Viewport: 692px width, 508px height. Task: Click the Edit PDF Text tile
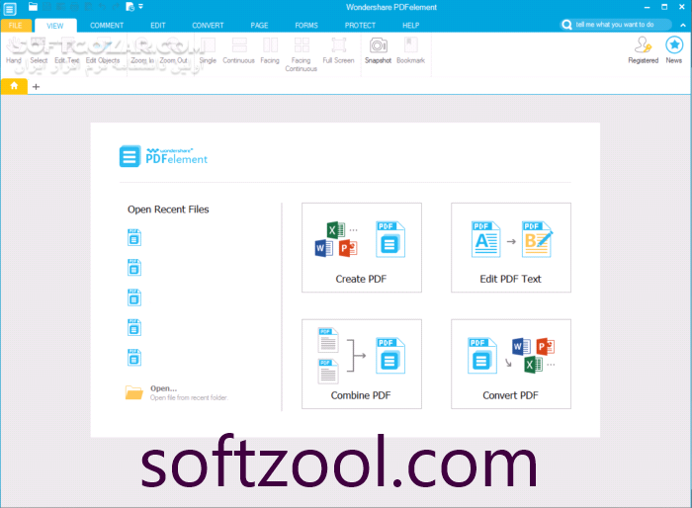pyautogui.click(x=511, y=248)
